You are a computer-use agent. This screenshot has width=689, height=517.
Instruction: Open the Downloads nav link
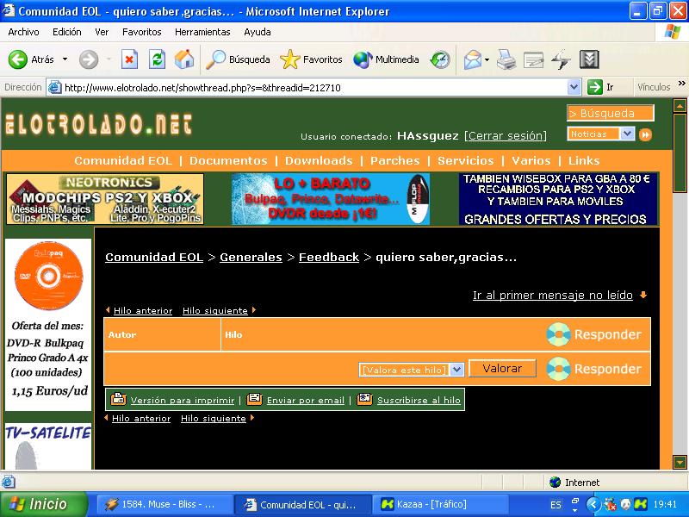pyautogui.click(x=319, y=160)
